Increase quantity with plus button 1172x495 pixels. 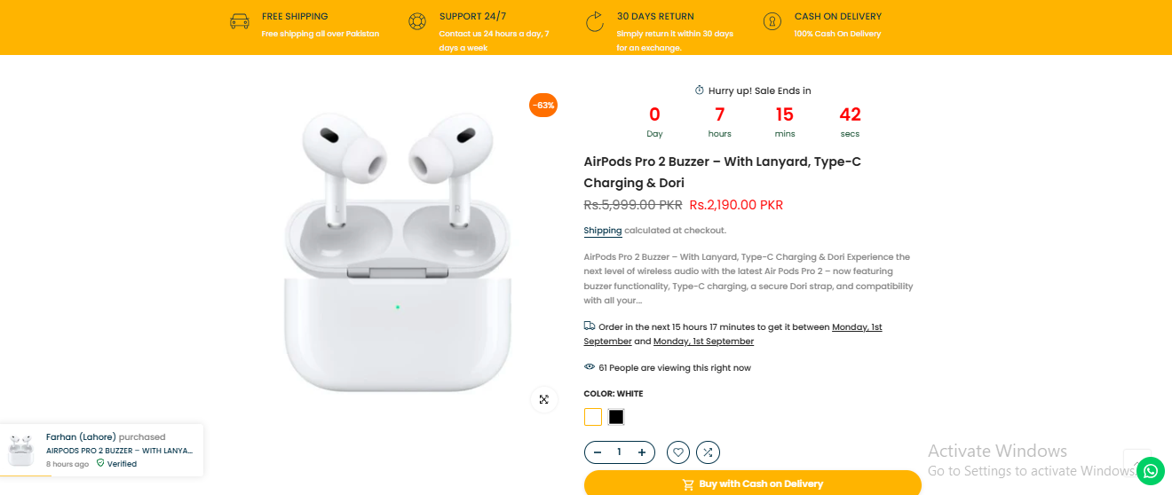tap(641, 452)
